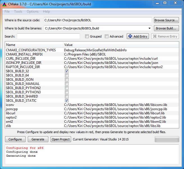Click value path ending in include/curl
184x169 pixels.
111,59
